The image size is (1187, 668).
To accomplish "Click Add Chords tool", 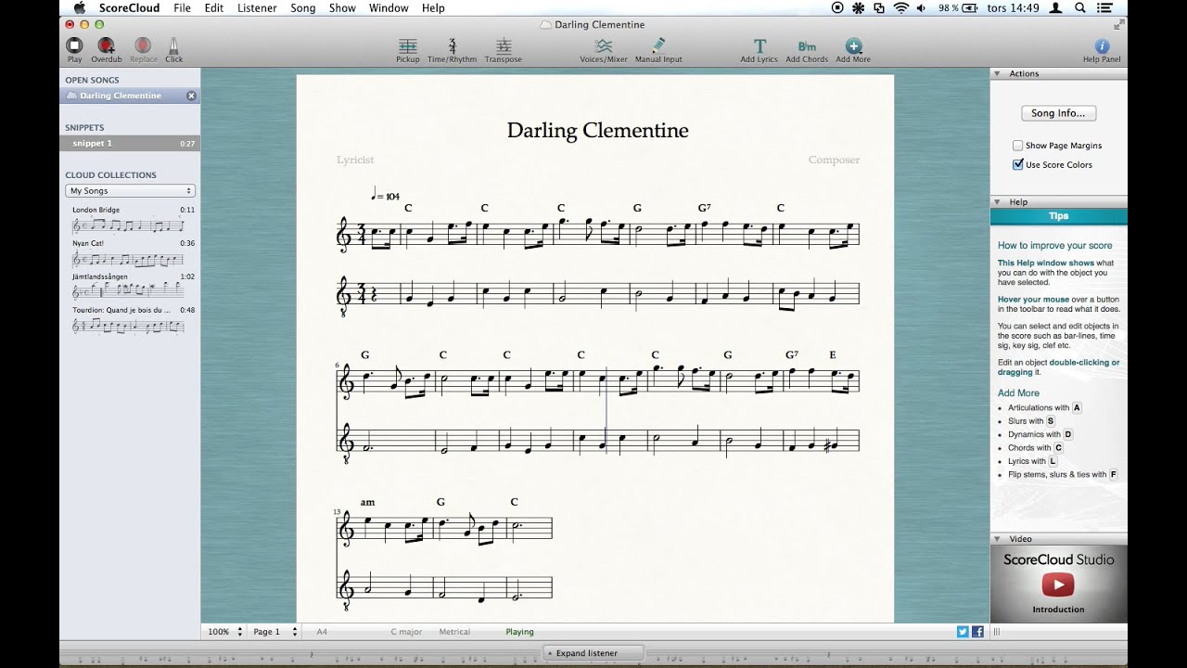I will coord(807,50).
